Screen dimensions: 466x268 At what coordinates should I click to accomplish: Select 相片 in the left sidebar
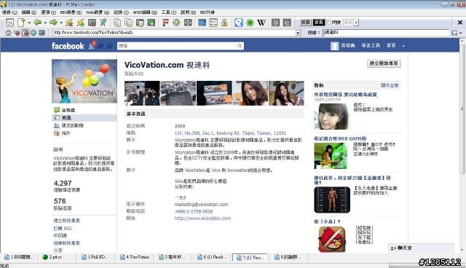[66, 133]
